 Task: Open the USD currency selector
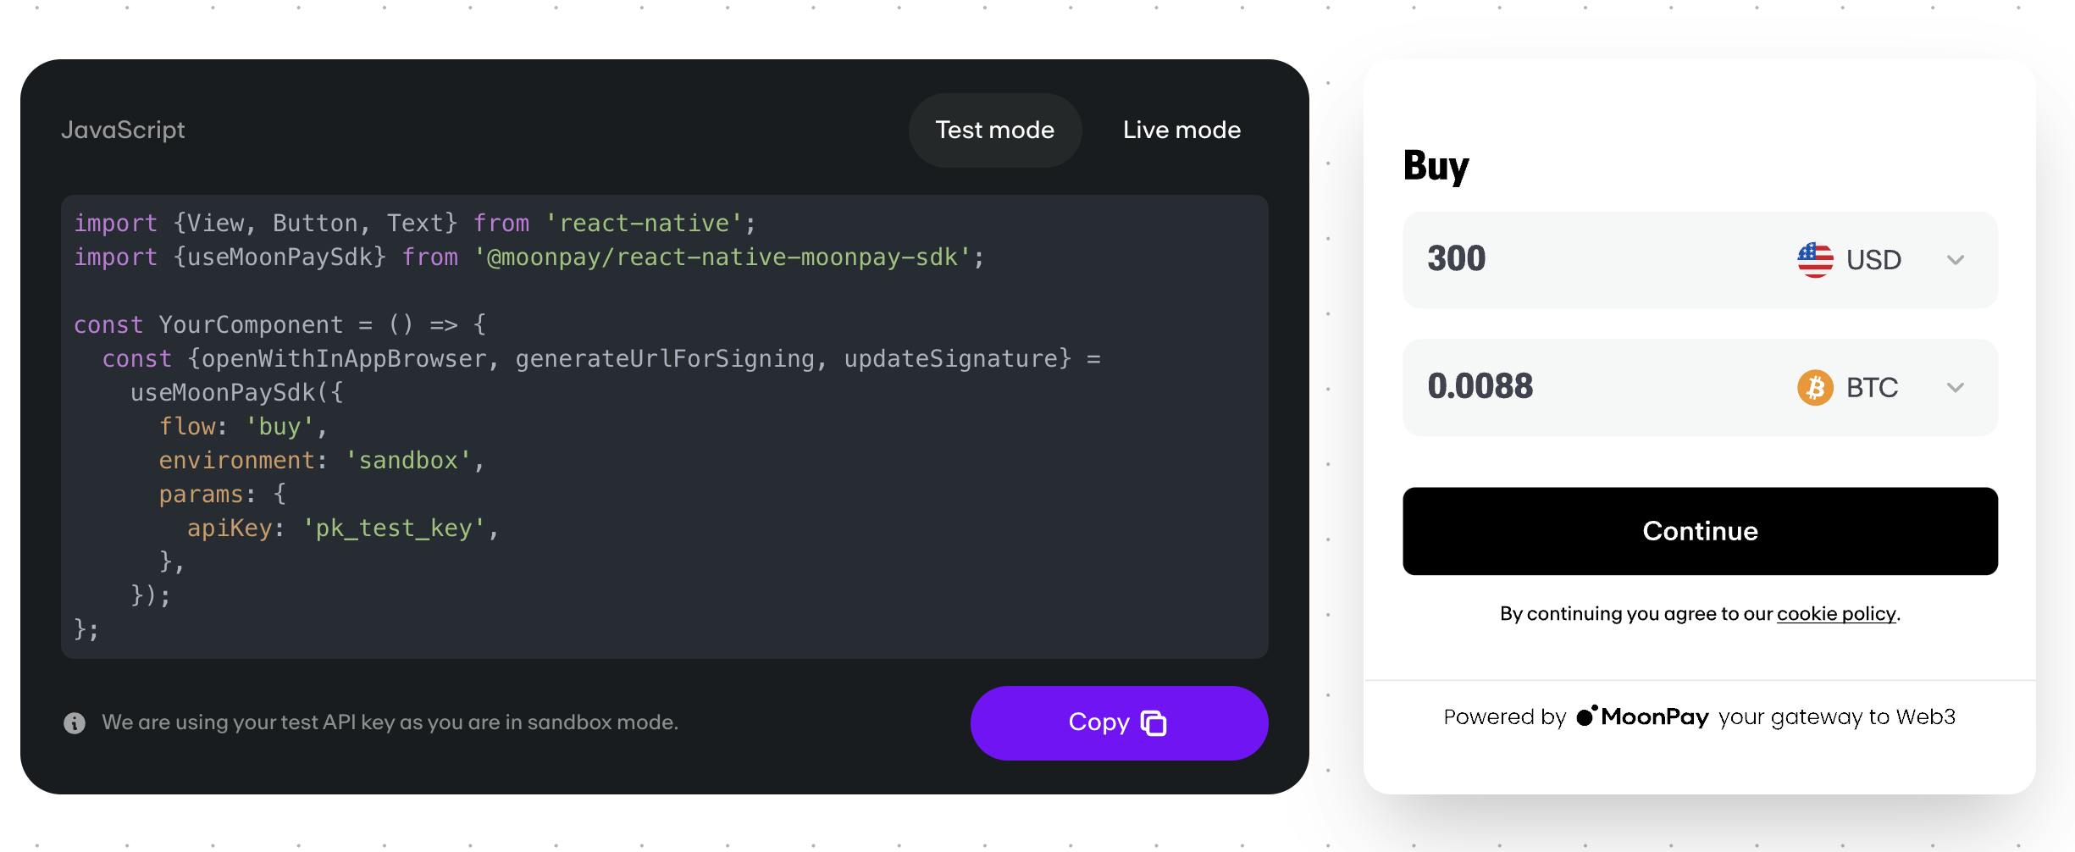coord(1873,260)
